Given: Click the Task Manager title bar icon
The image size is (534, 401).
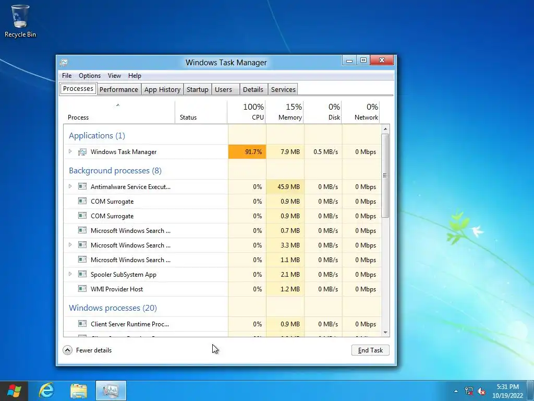Looking at the screenshot, I should (x=64, y=63).
